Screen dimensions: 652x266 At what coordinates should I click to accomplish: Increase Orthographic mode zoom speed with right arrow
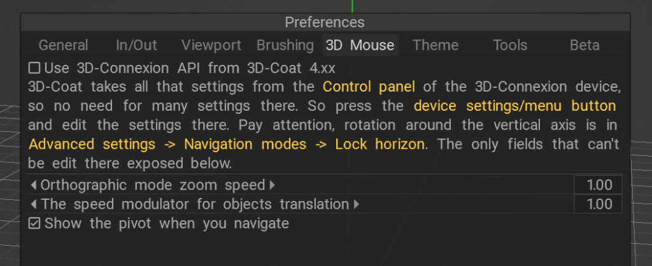[x=273, y=185]
